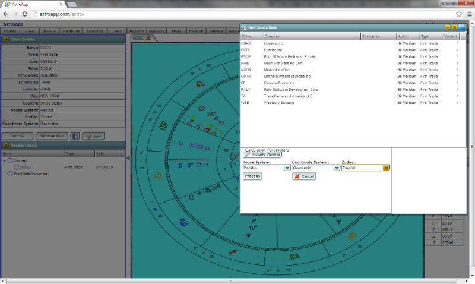
Task: Click the Chart Details panel collapse icon
Action: coord(6,39)
